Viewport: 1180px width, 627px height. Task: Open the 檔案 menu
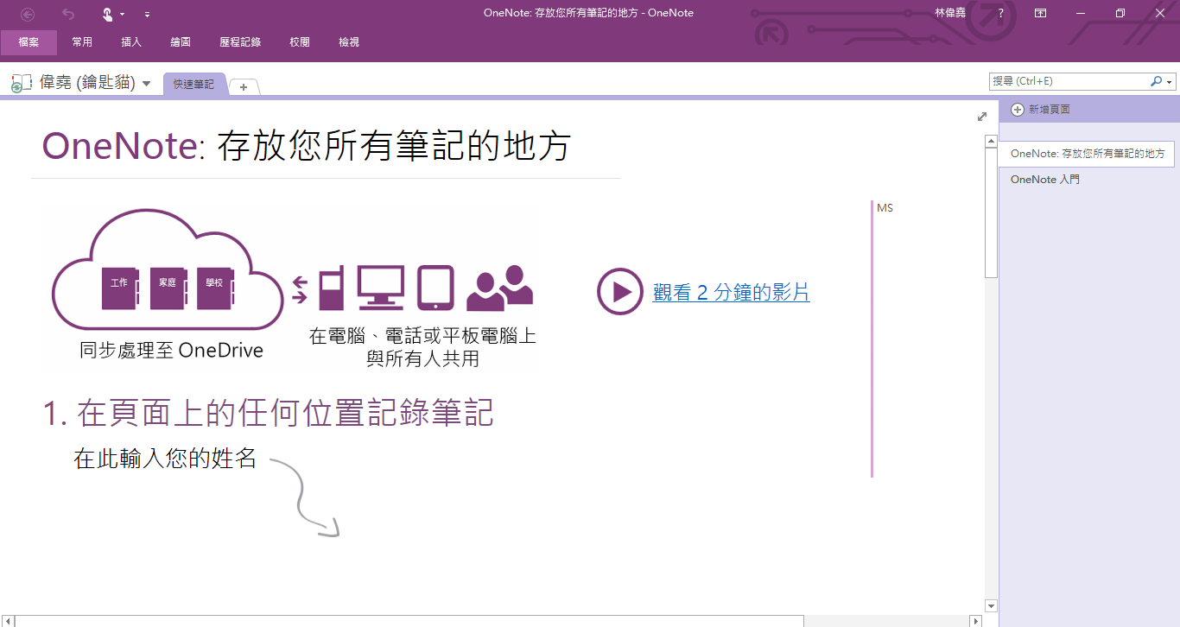(x=29, y=42)
